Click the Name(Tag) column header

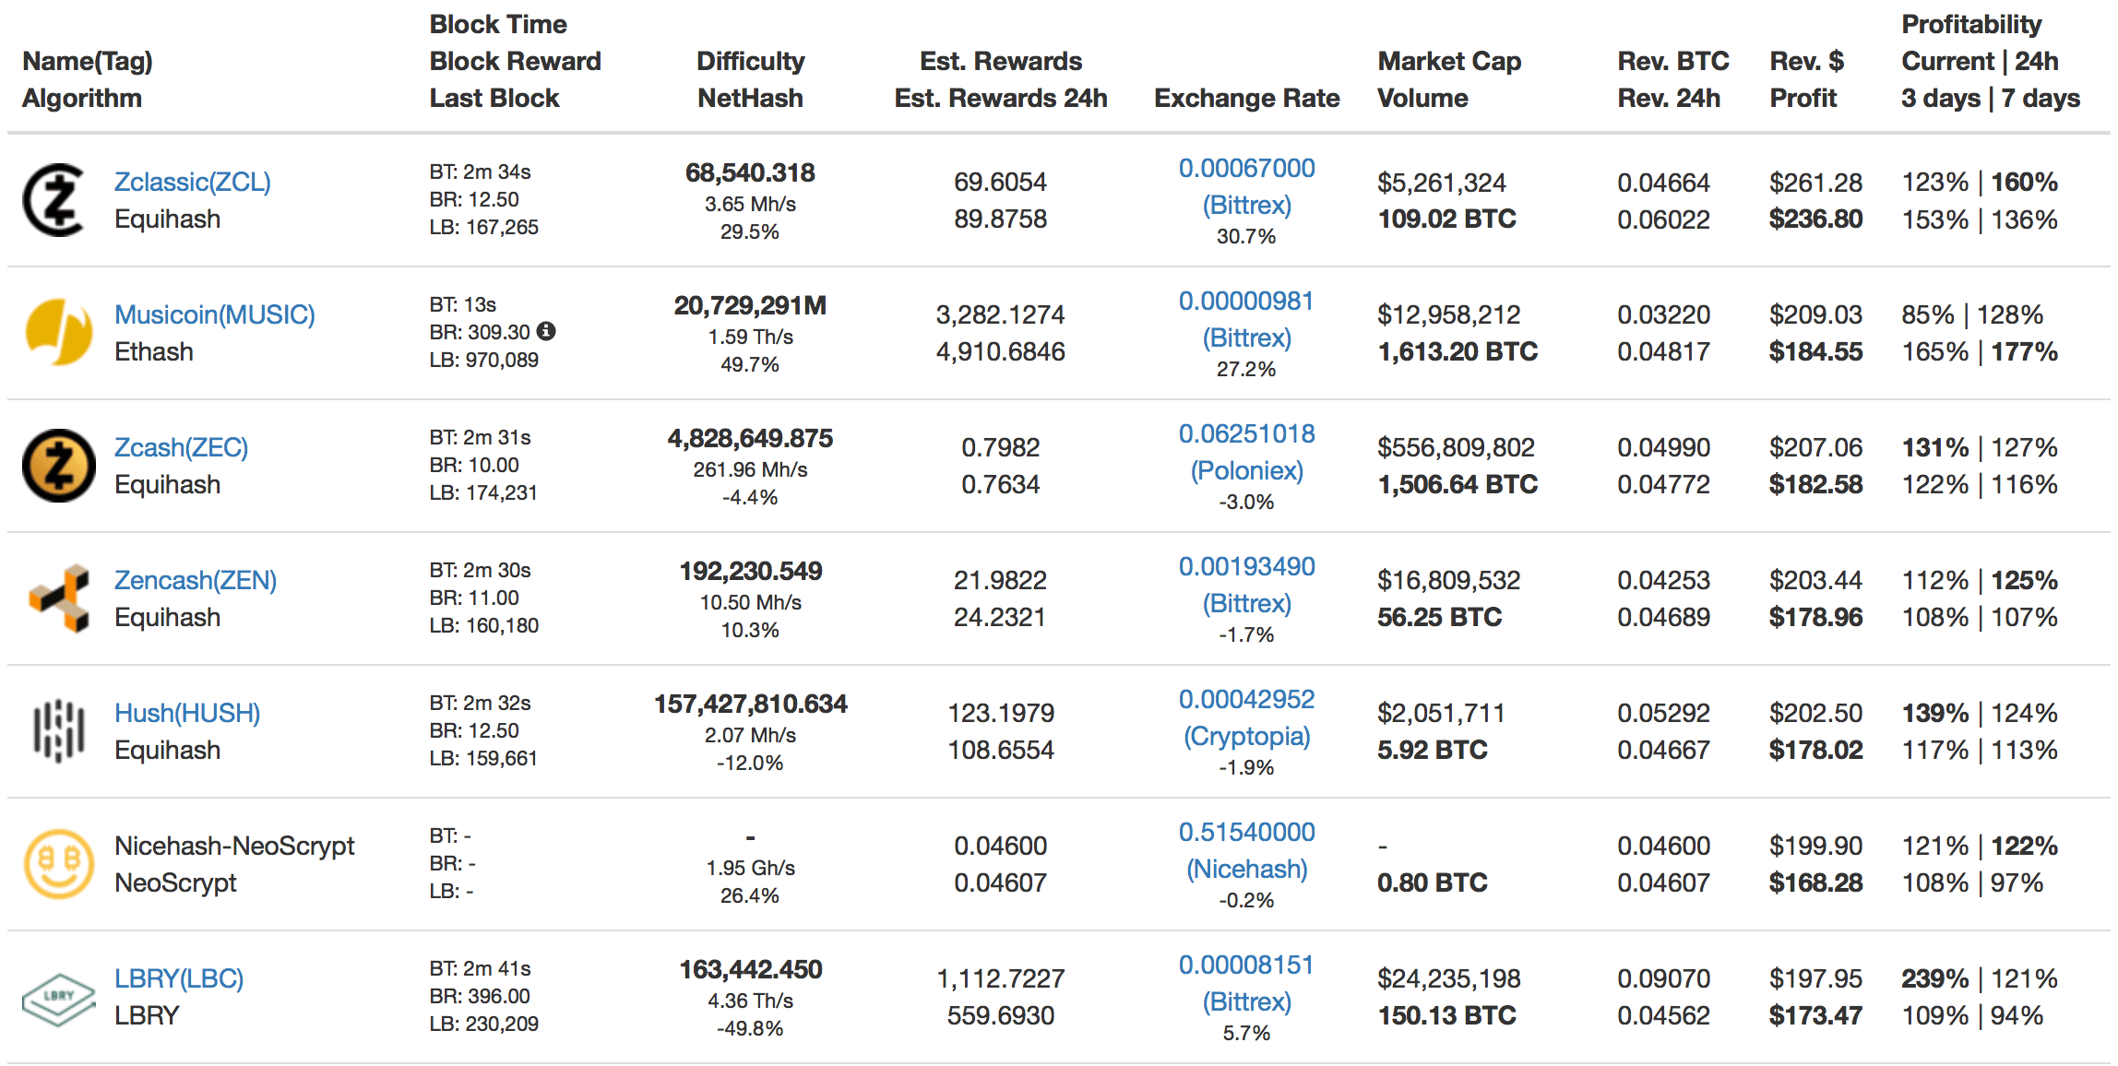pos(88,62)
